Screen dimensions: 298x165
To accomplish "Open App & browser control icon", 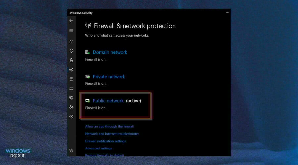I will coord(71,79).
